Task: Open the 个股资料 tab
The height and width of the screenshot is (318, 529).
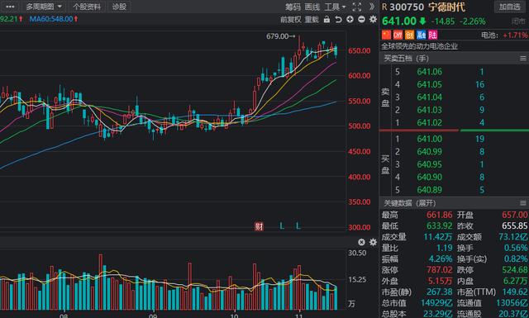Action: [x=87, y=7]
